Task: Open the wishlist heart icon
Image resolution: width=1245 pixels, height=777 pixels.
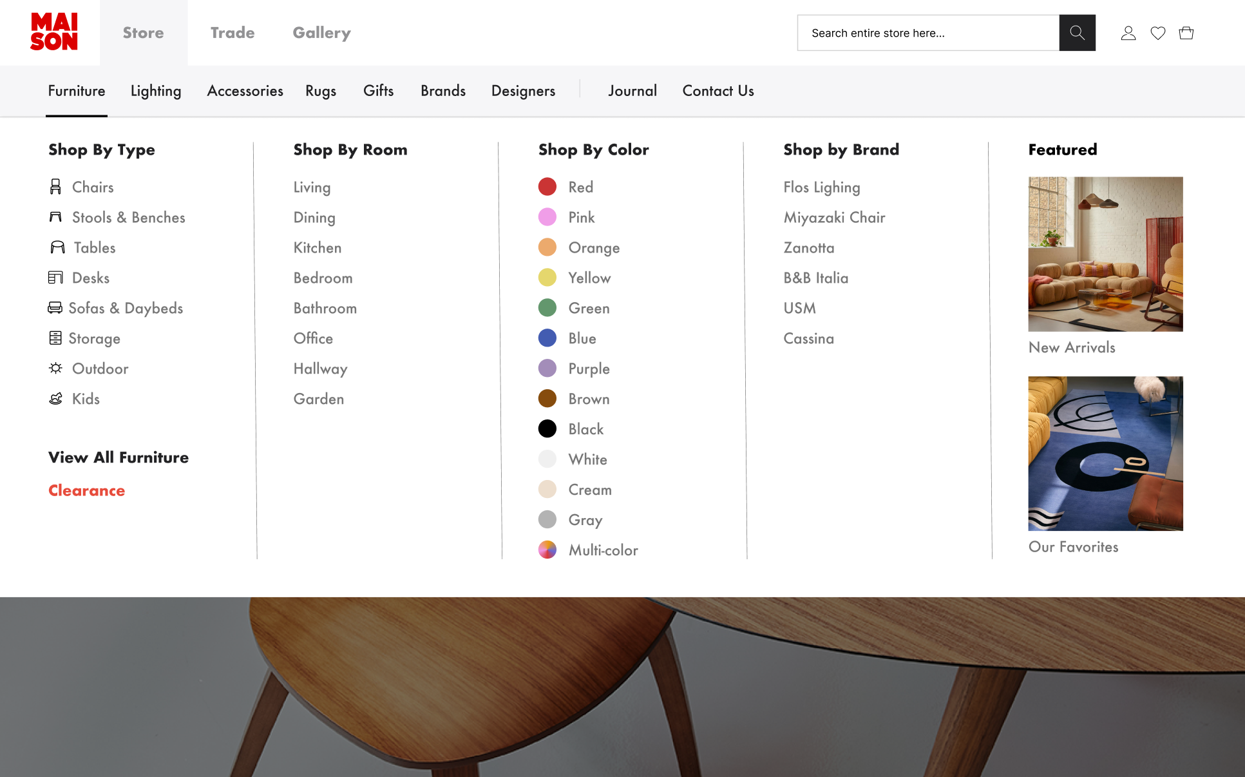Action: (x=1157, y=33)
